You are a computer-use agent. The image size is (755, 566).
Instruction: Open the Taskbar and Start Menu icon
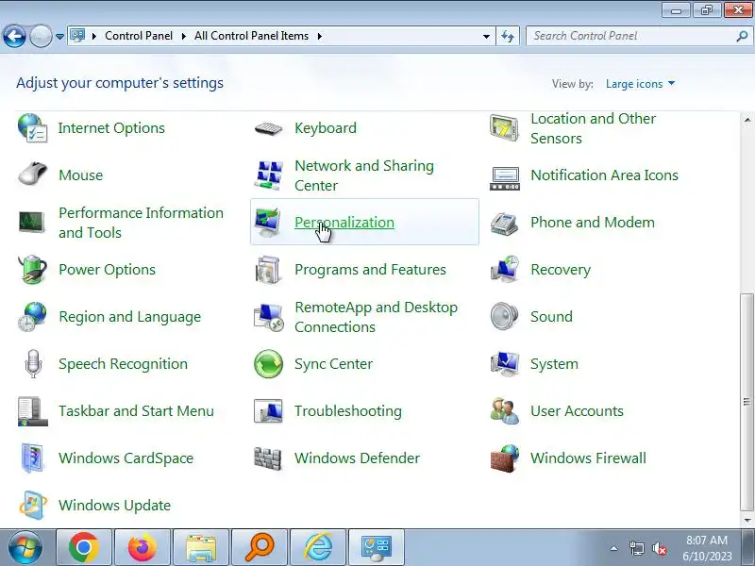pyautogui.click(x=32, y=411)
